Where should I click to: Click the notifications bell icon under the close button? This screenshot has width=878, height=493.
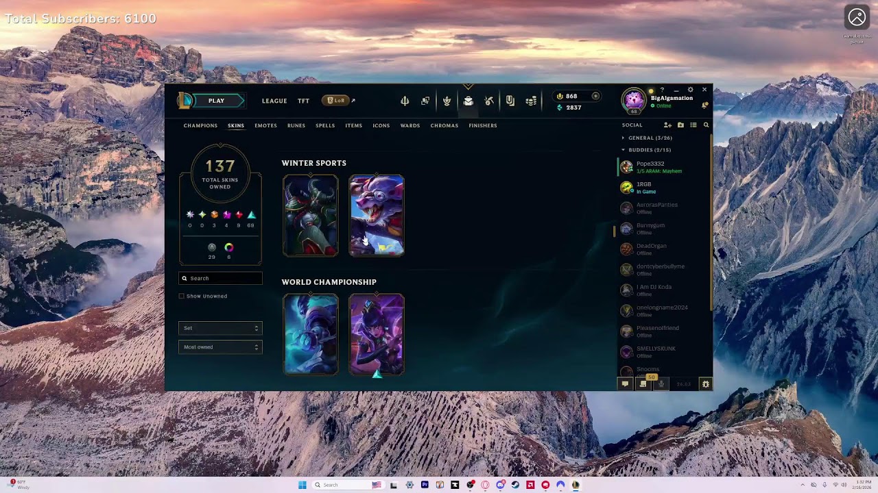[704, 105]
